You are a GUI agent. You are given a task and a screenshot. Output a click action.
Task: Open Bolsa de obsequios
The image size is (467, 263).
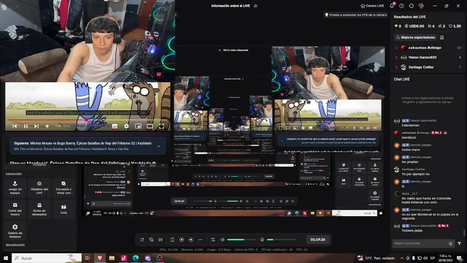pos(39,209)
